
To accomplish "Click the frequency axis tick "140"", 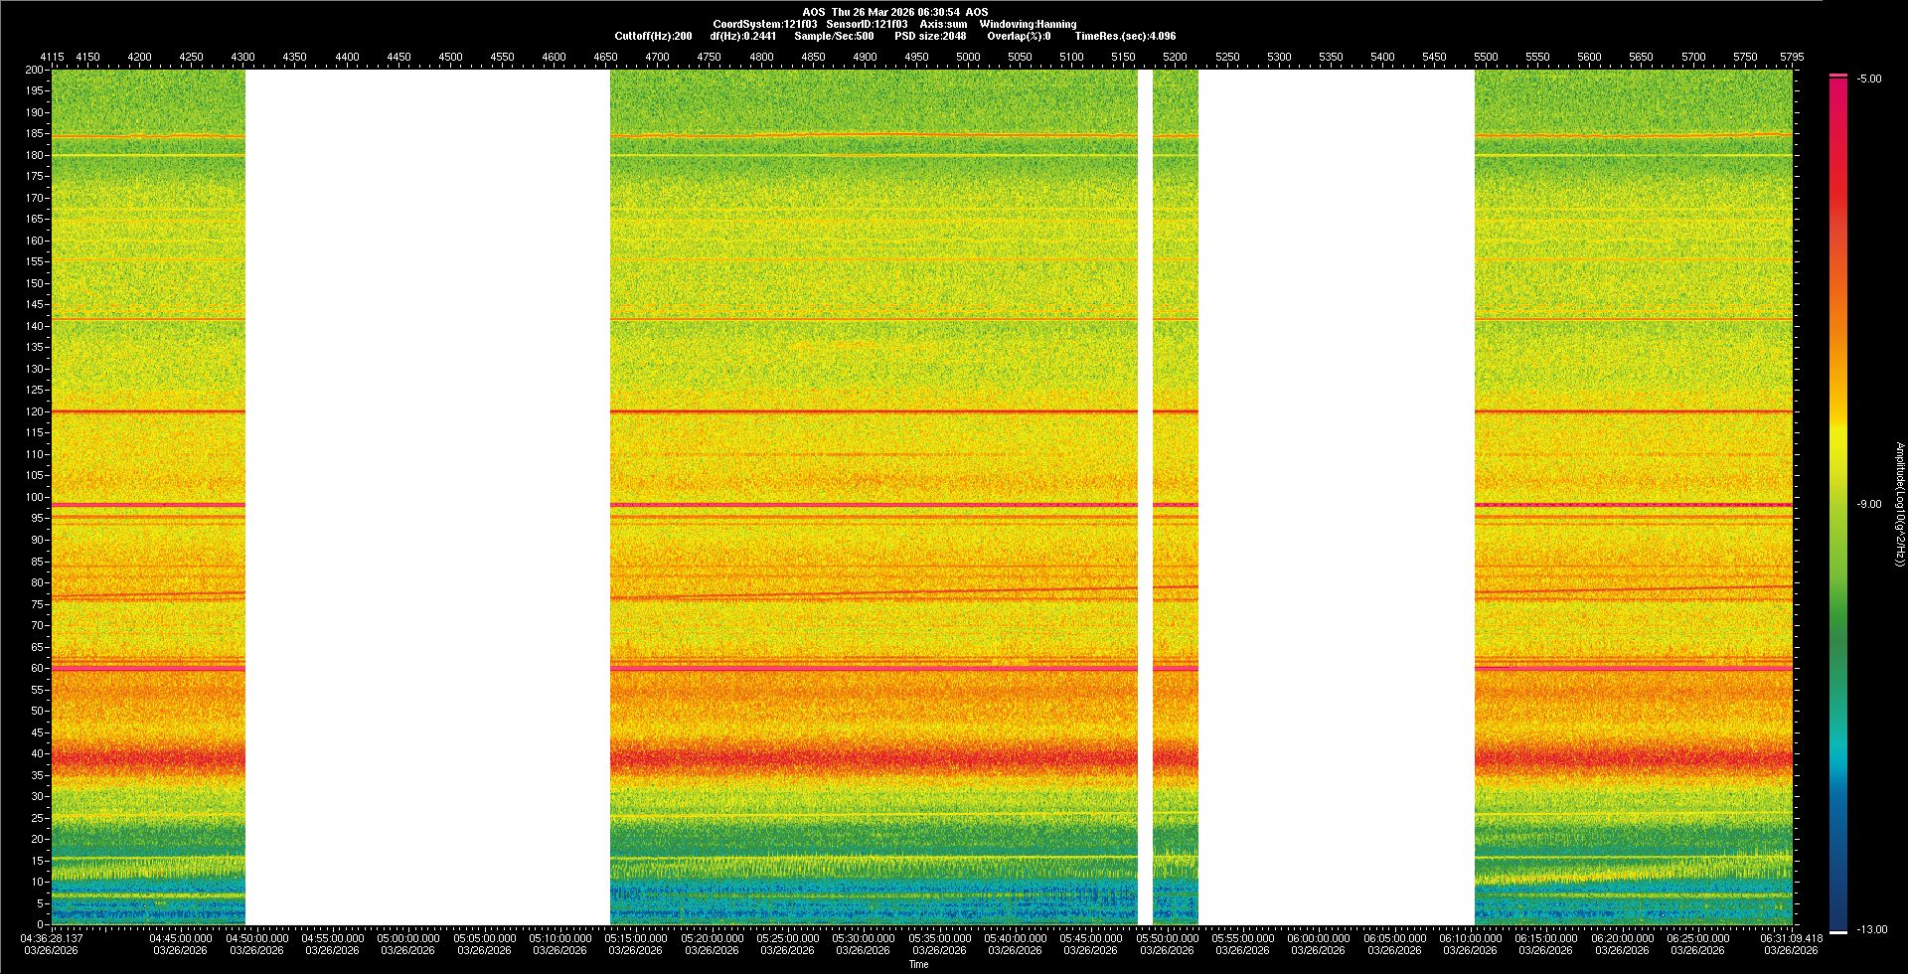I will [x=35, y=326].
